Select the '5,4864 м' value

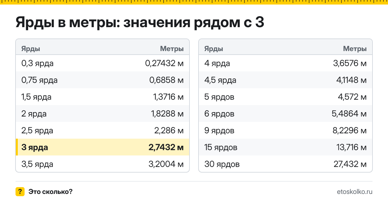coord(349,114)
